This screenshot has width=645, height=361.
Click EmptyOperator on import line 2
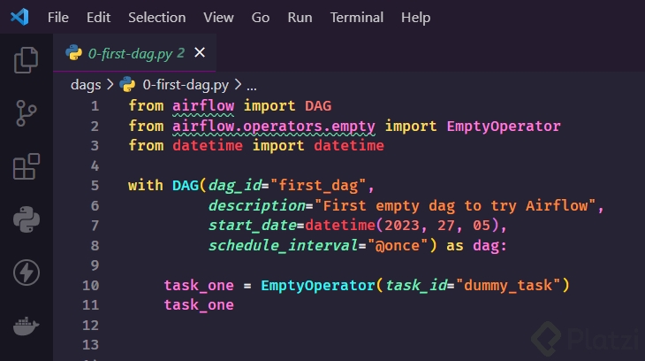pyautogui.click(x=504, y=127)
